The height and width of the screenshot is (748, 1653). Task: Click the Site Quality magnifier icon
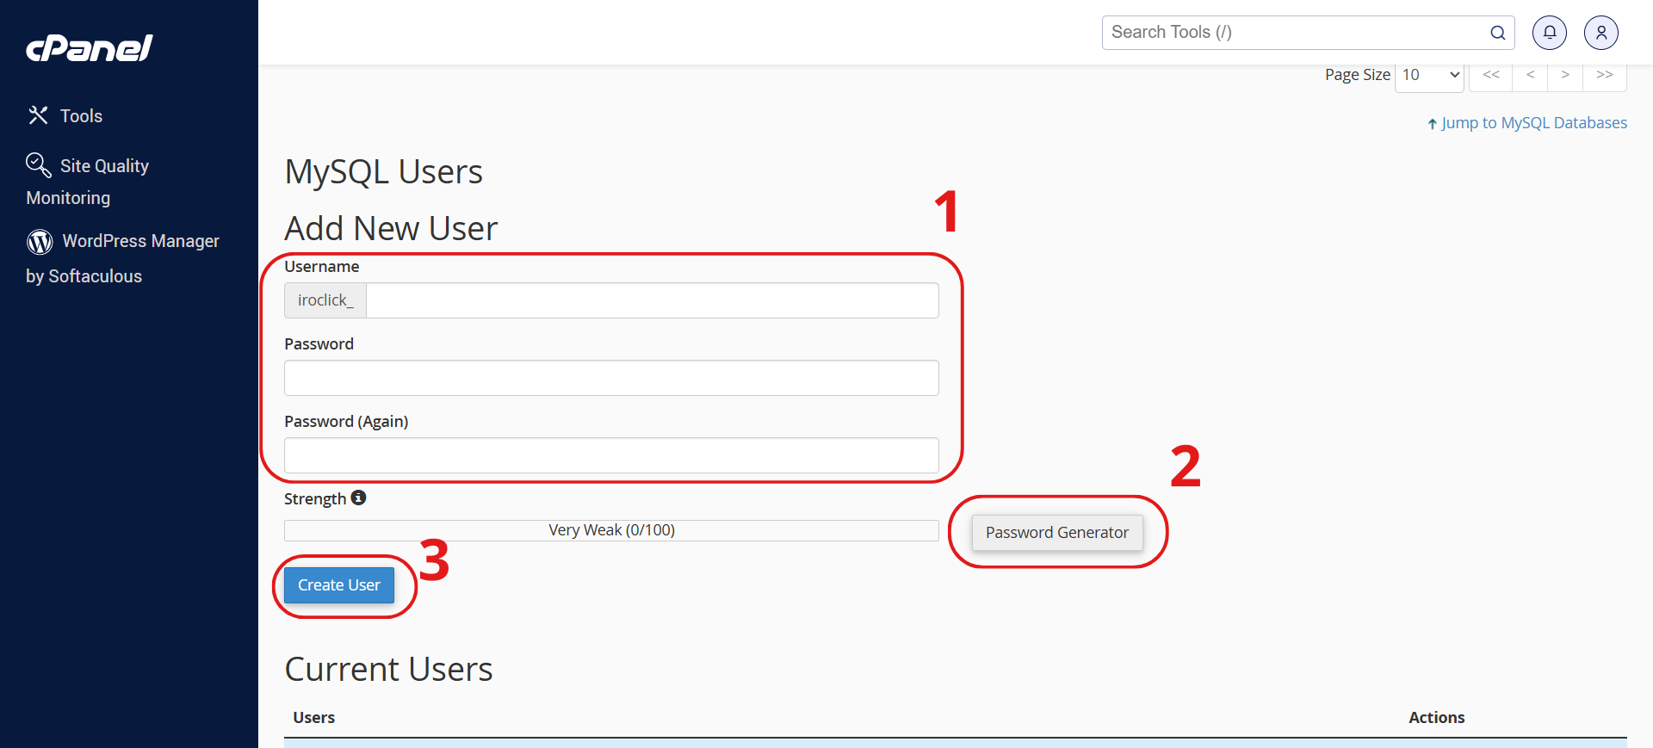tap(38, 164)
